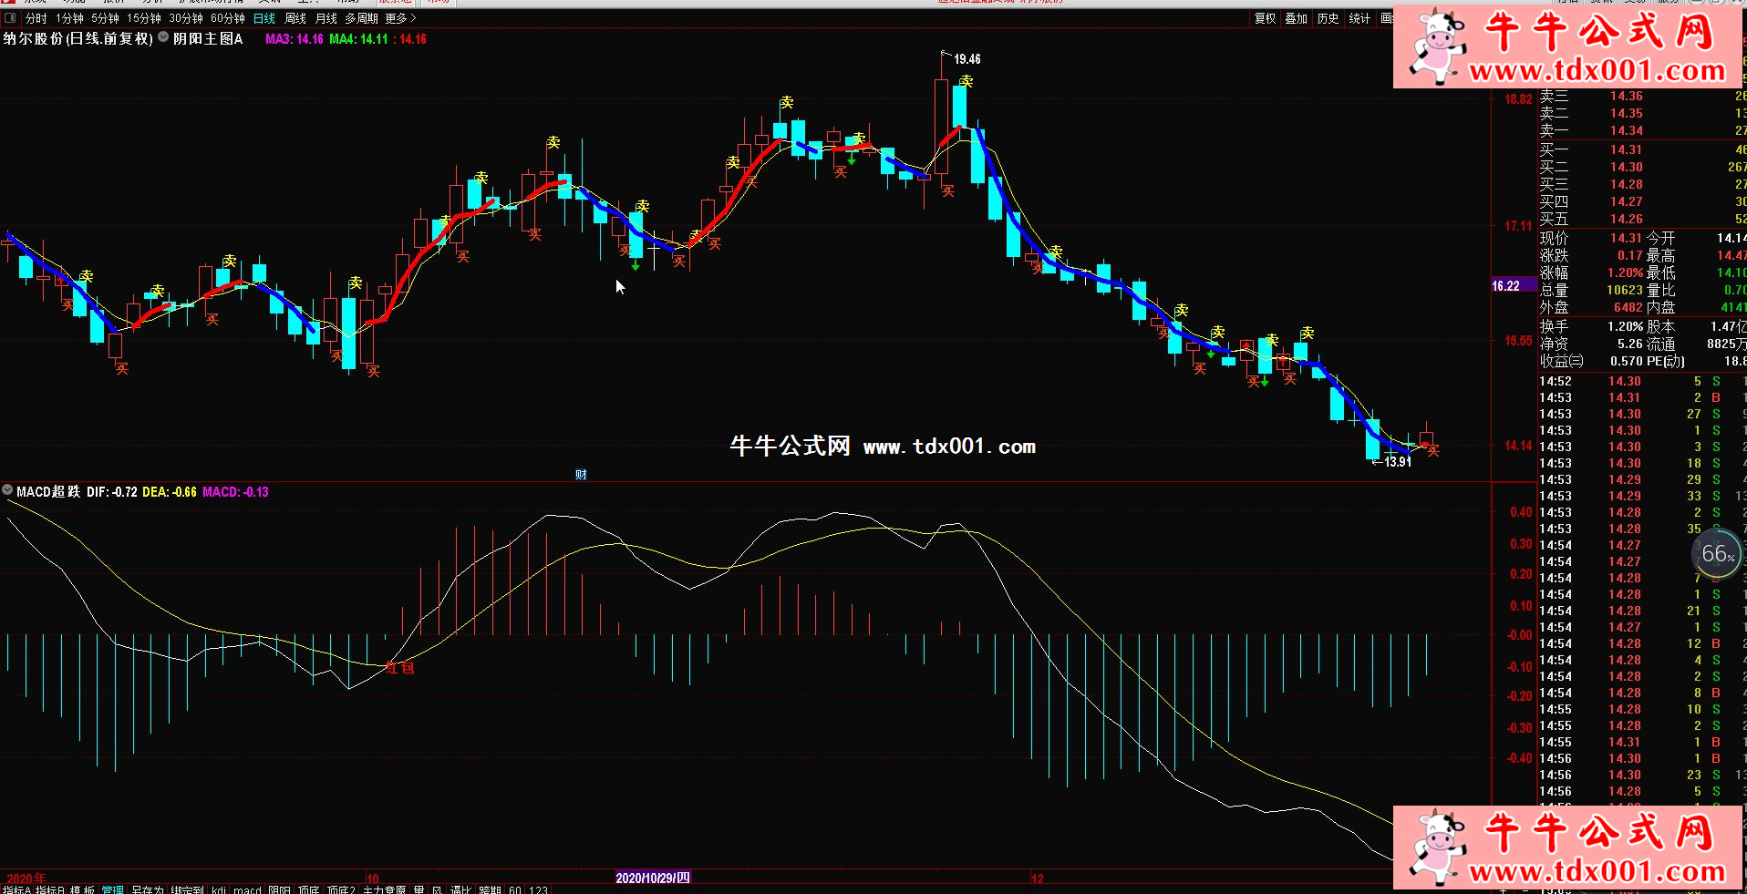Open the 模板 template tab
The image size is (1747, 894).
tap(82, 889)
